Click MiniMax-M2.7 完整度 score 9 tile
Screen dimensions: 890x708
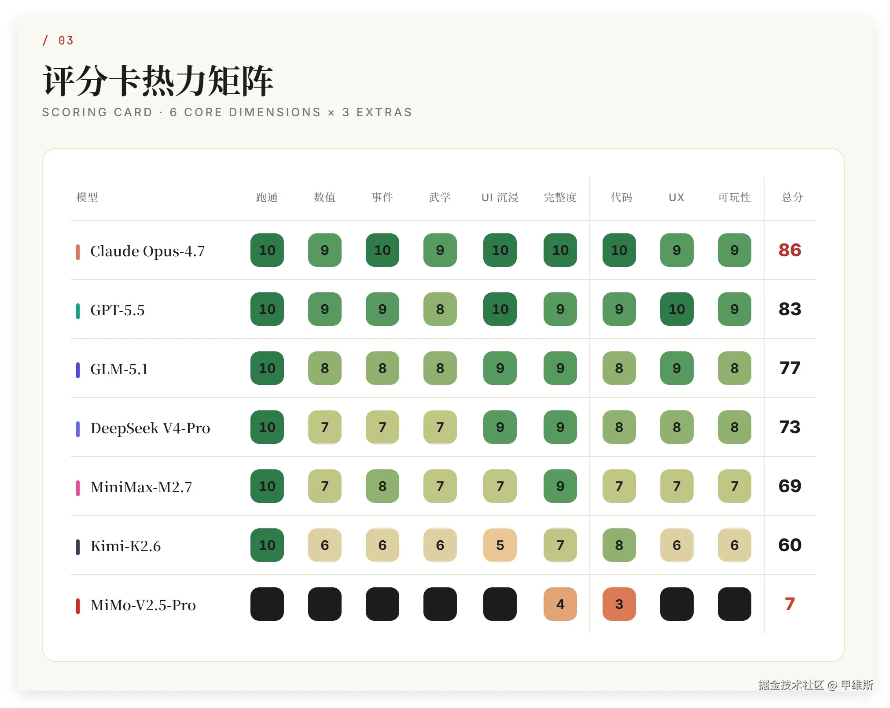560,486
